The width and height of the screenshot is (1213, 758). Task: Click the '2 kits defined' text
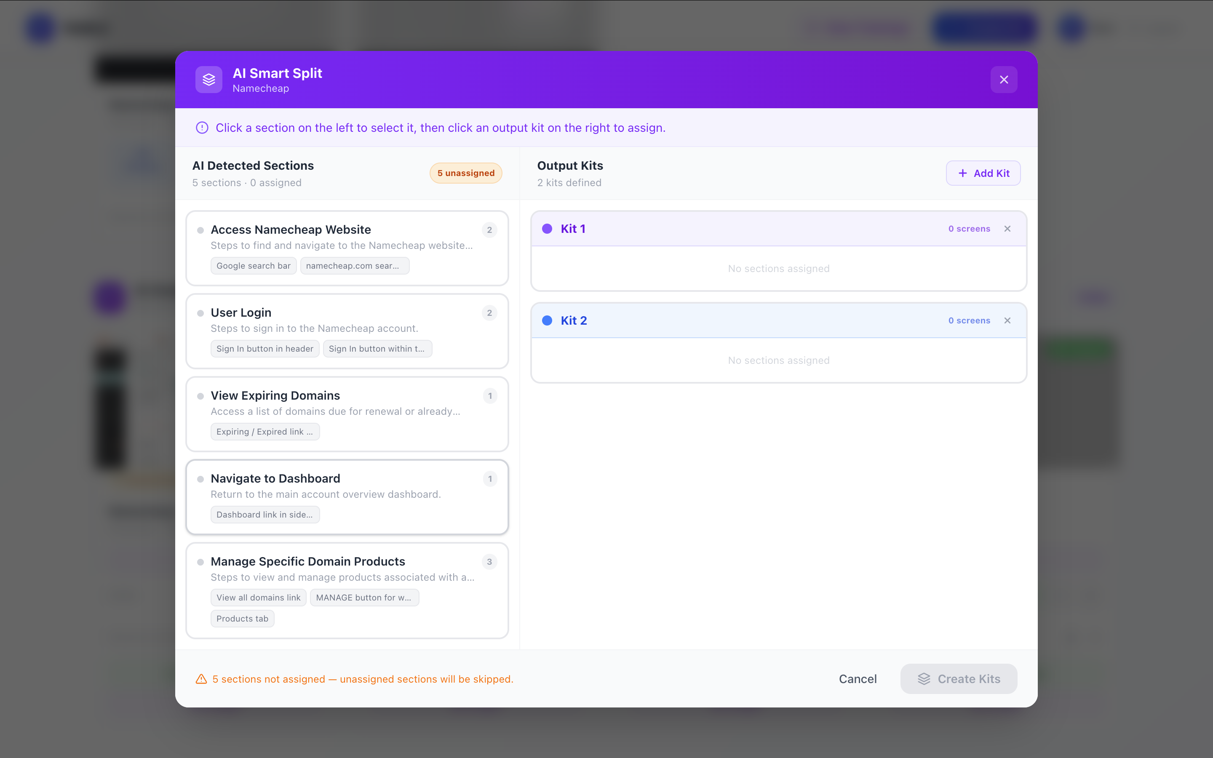(569, 182)
